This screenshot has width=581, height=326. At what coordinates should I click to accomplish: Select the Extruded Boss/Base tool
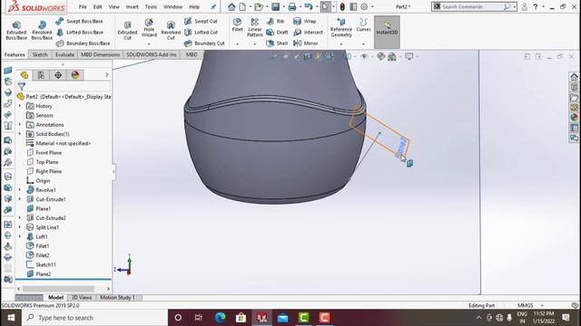[16, 30]
